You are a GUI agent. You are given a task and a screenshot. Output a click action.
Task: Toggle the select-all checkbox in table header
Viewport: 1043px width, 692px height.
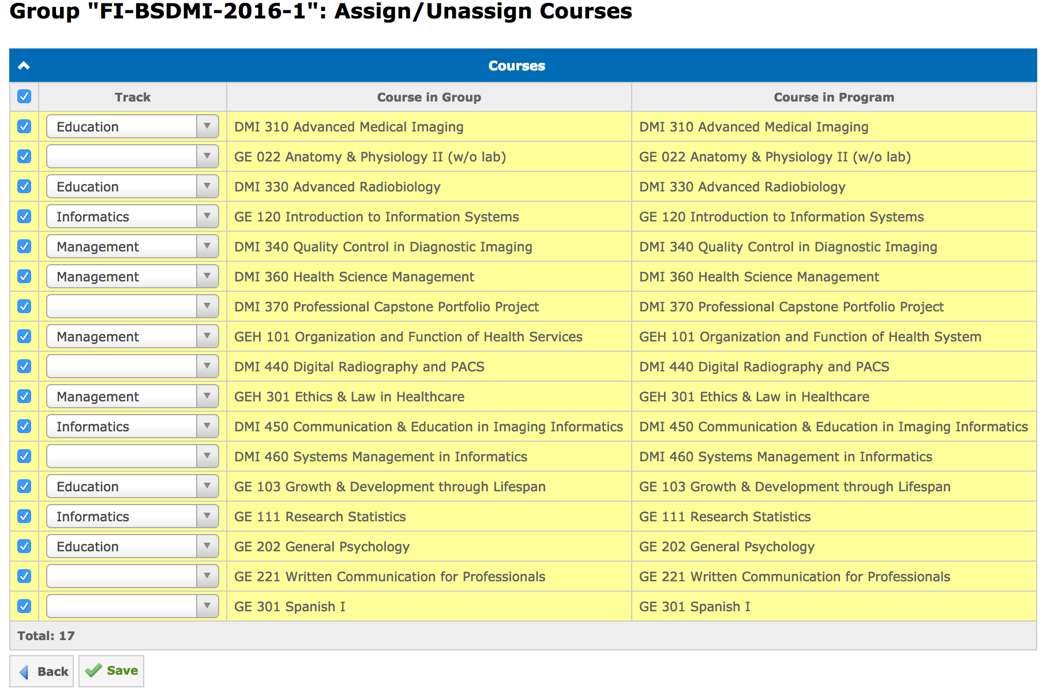pyautogui.click(x=24, y=96)
